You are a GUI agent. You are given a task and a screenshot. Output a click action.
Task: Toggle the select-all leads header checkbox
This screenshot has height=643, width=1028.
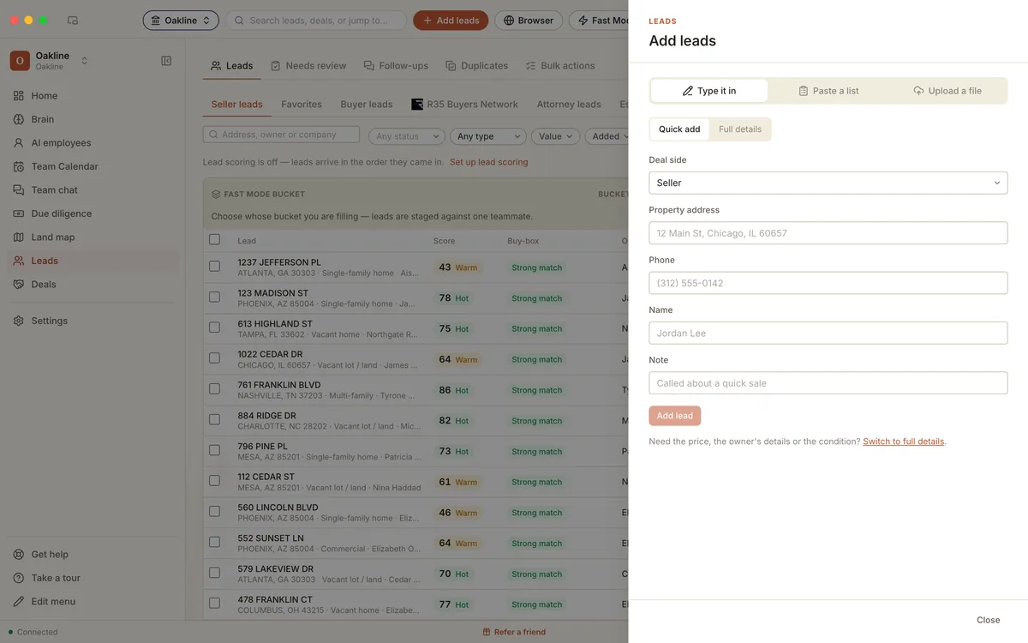pyautogui.click(x=215, y=240)
